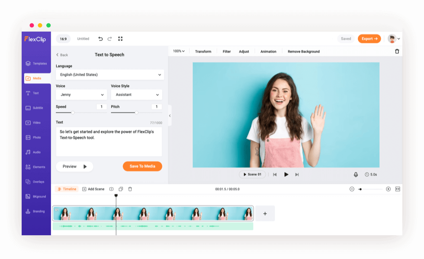This screenshot has height=259, width=424.
Task: Play the video preview
Action: coord(286,175)
